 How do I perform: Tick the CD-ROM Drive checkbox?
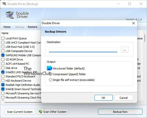(x=3, y=59)
